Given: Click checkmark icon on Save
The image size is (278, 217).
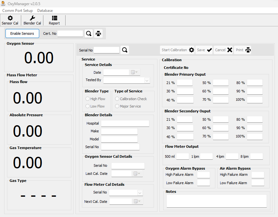Looking at the screenshot, I should tap(210, 50).
